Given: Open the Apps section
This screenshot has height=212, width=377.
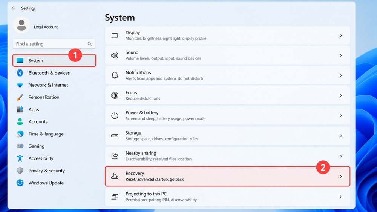Looking at the screenshot, I should [x=54, y=109].
